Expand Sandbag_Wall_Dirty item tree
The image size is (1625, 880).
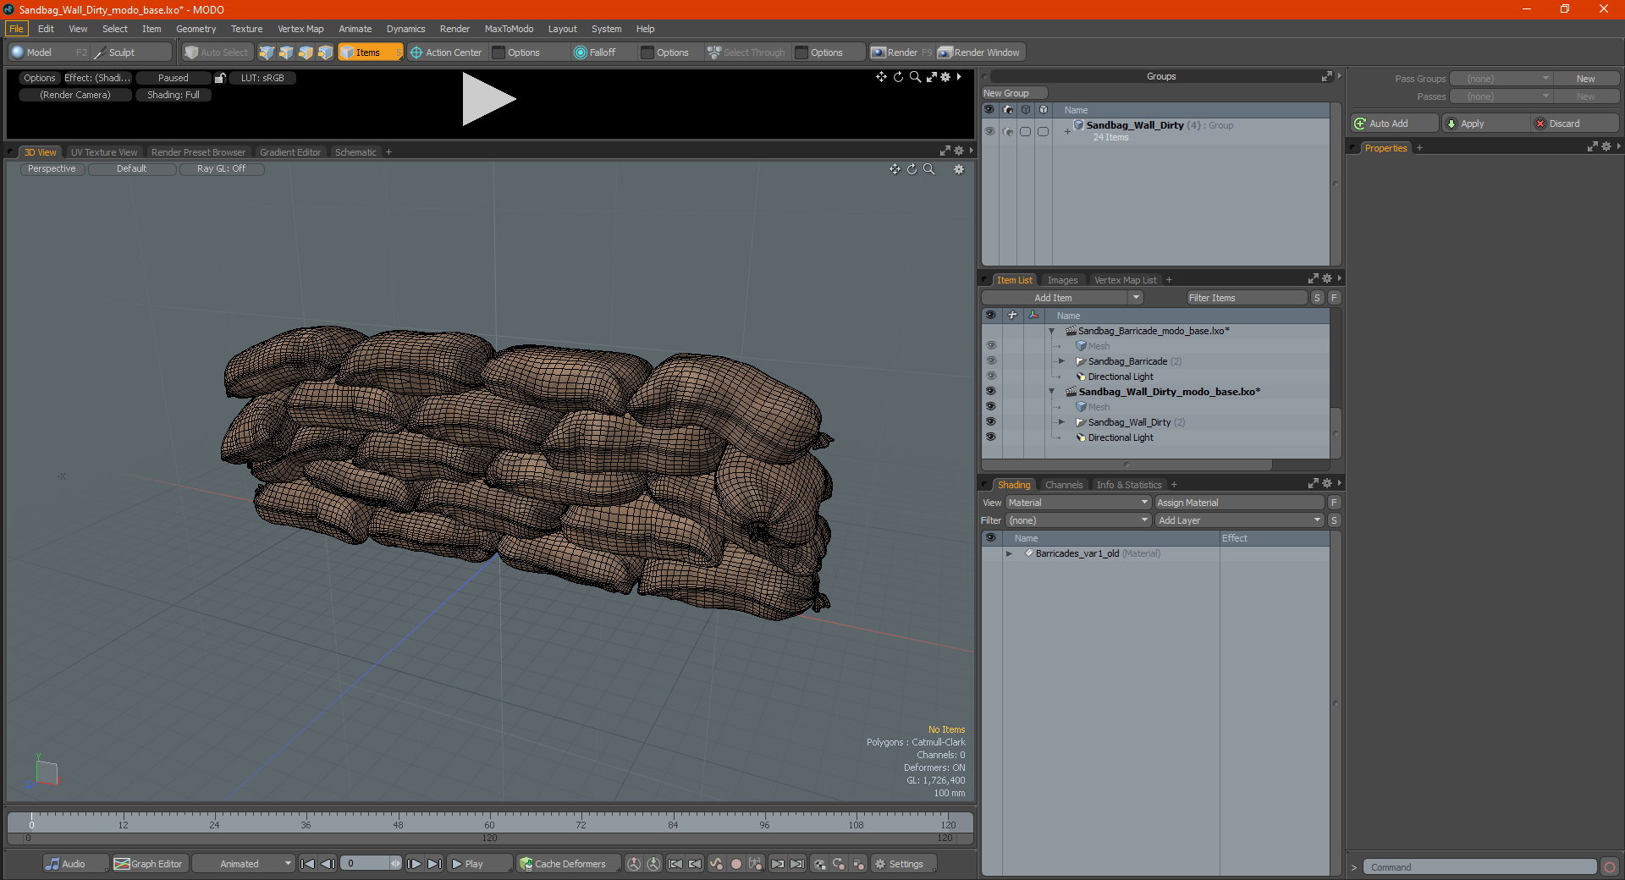point(1061,422)
